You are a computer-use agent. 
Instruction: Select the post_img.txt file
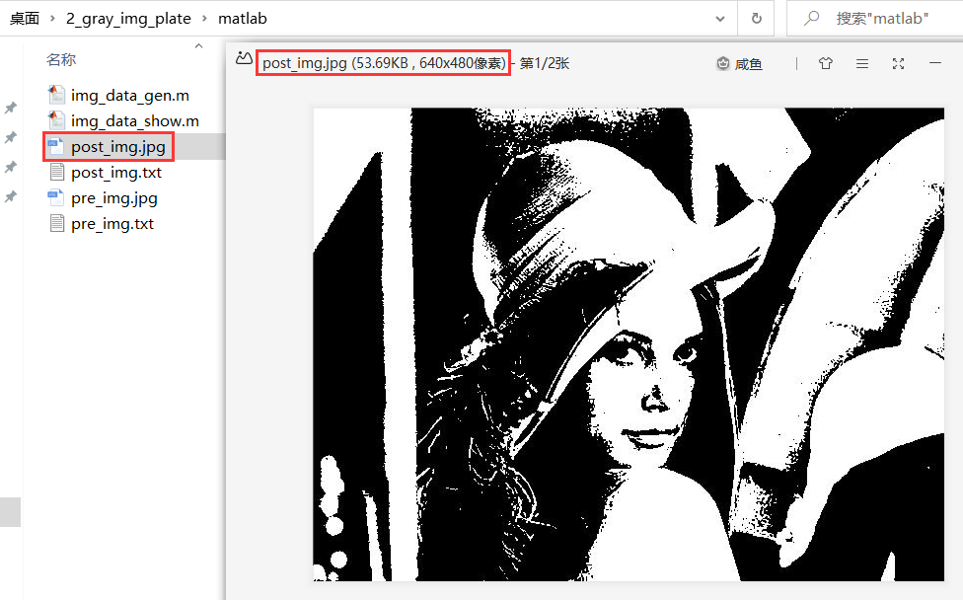[115, 173]
